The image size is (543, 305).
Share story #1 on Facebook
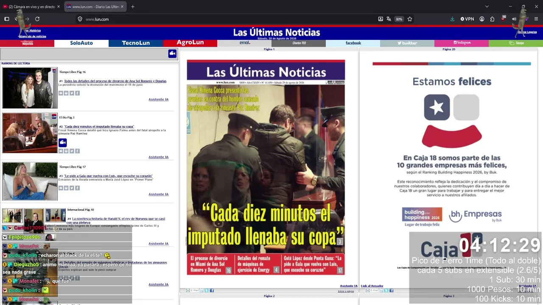(x=77, y=93)
